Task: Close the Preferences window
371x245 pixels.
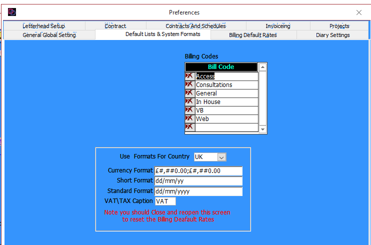Action: [x=358, y=12]
